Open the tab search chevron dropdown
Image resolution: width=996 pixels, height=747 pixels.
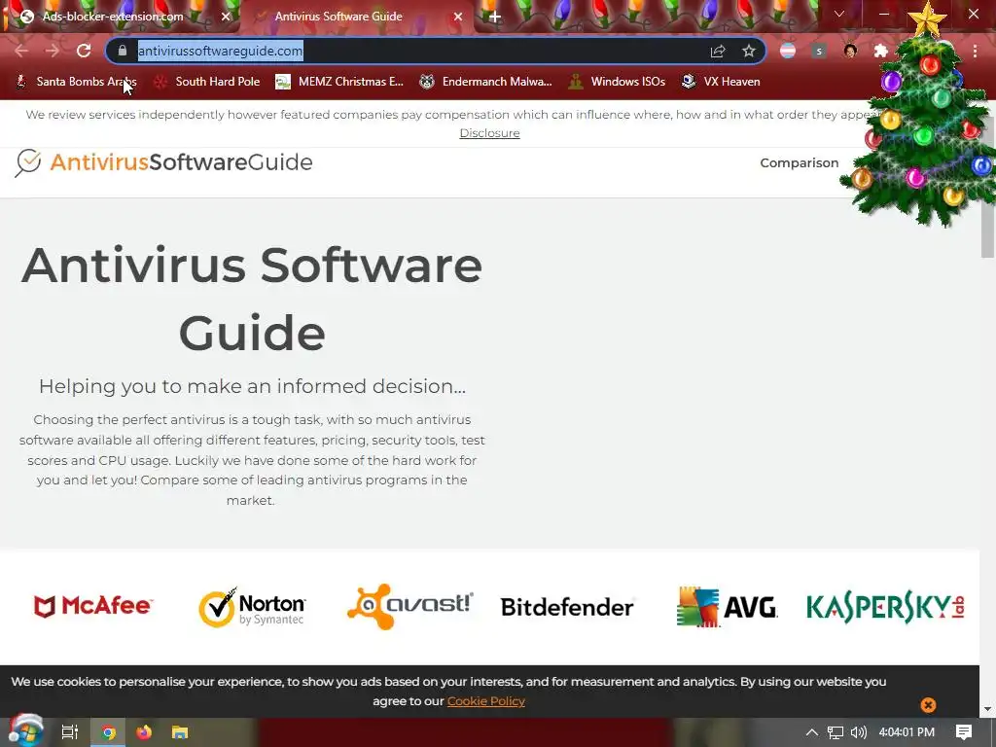point(839,14)
